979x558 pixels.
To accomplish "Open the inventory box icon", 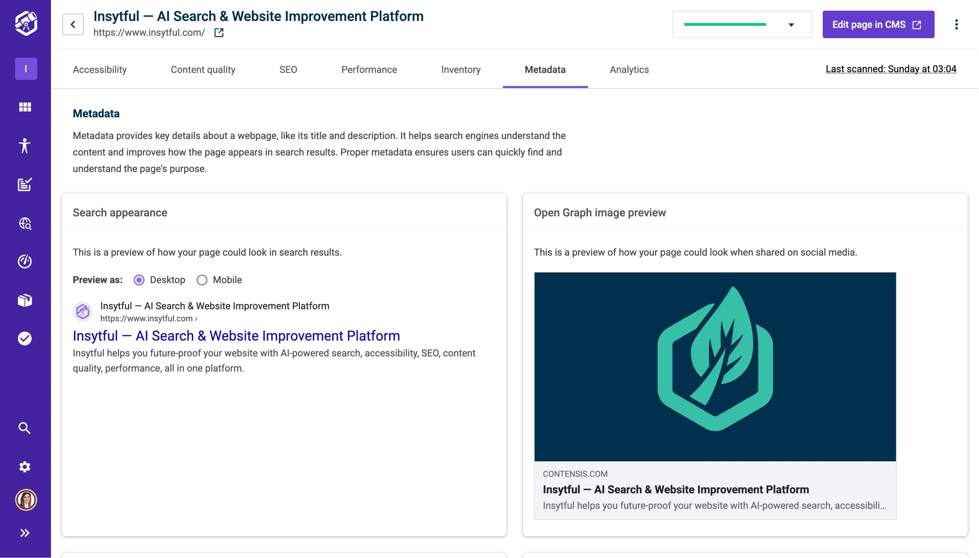I will (x=25, y=300).
